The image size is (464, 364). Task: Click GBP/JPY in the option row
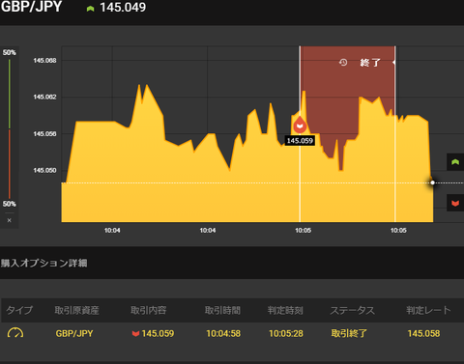tap(74, 333)
